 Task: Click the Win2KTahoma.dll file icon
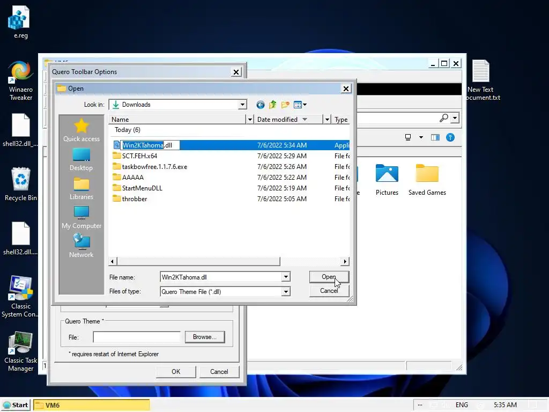[116, 145]
